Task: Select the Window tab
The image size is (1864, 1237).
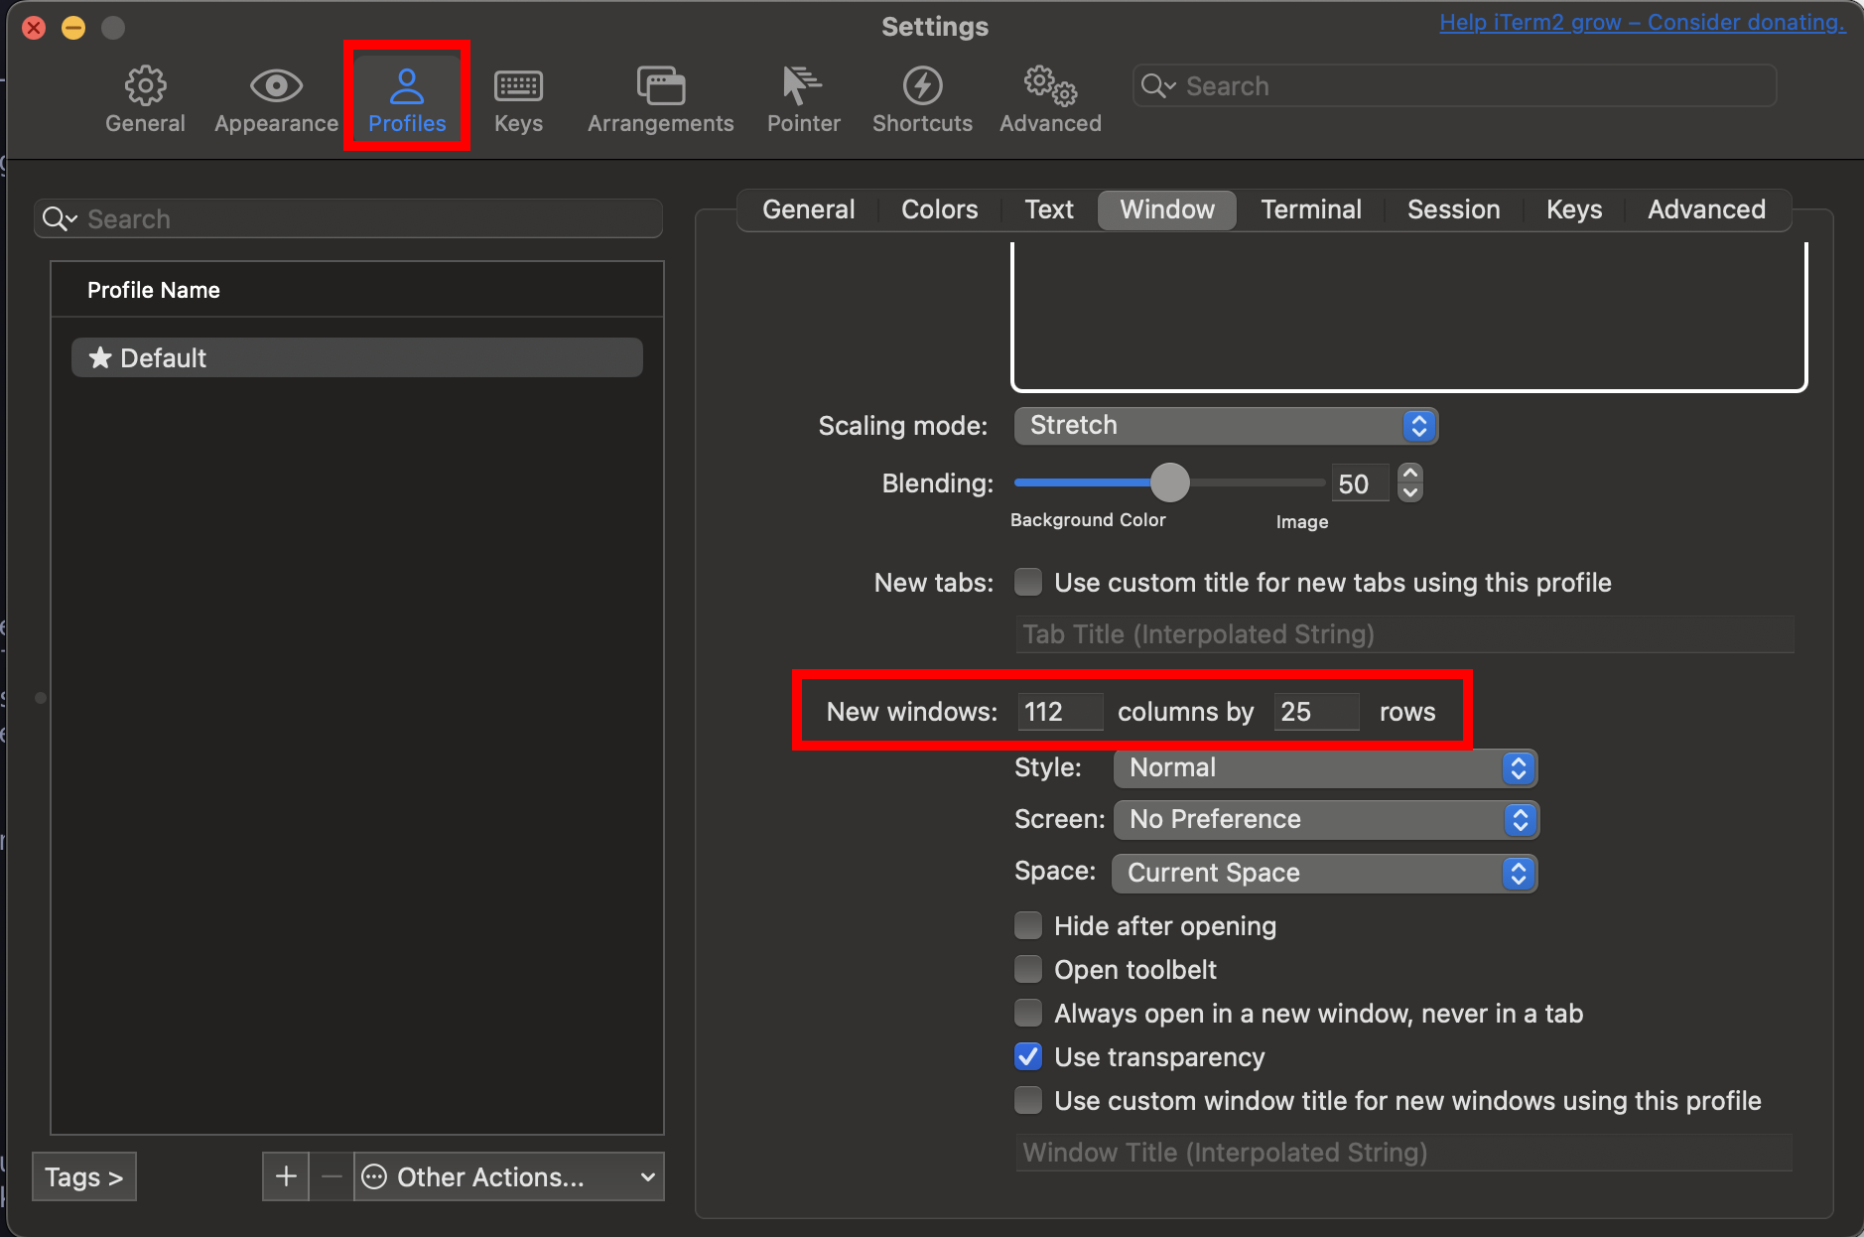Action: click(x=1167, y=209)
